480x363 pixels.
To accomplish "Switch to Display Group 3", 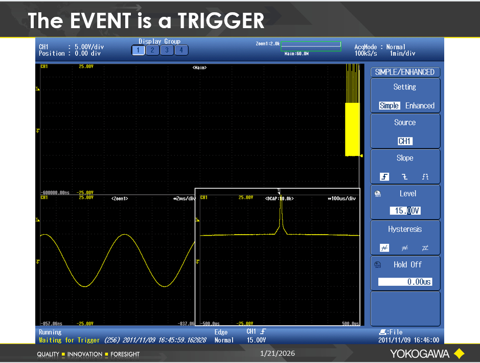I will (167, 50).
